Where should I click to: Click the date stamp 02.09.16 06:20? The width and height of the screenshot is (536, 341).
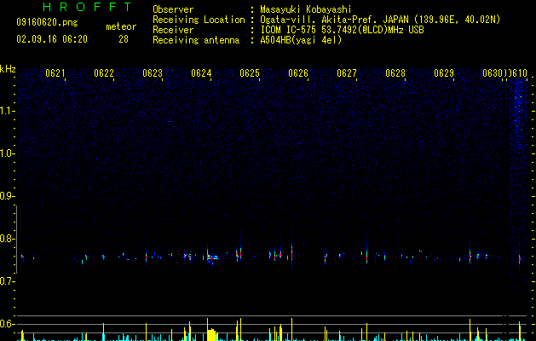pos(52,39)
